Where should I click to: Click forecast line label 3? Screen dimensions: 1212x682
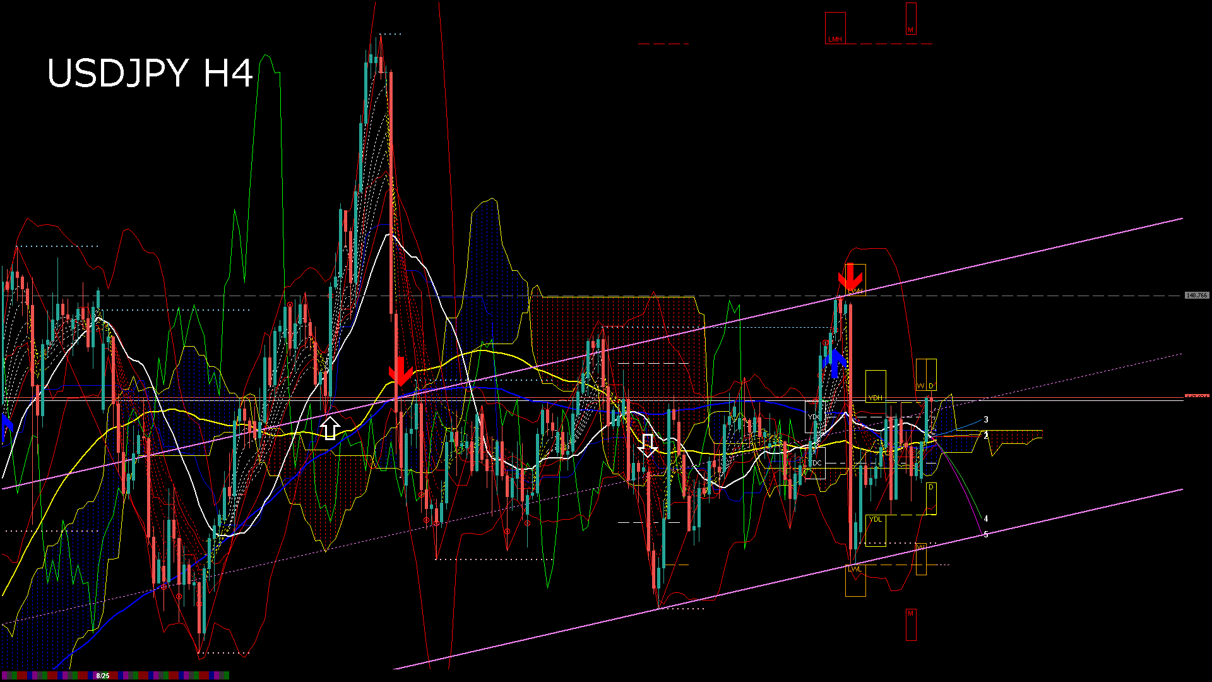coord(986,419)
